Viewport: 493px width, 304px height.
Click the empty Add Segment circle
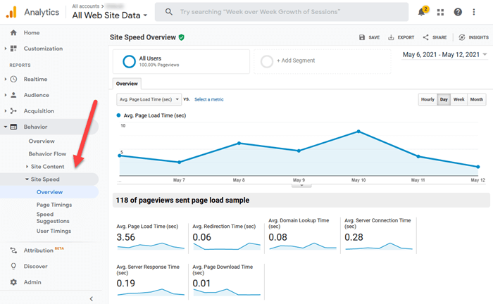tap(267, 61)
